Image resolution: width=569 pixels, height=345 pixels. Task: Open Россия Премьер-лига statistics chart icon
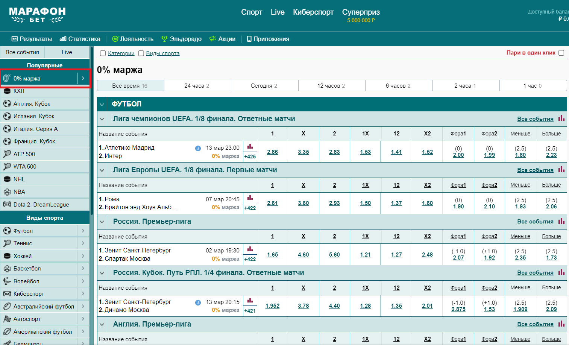tap(561, 221)
